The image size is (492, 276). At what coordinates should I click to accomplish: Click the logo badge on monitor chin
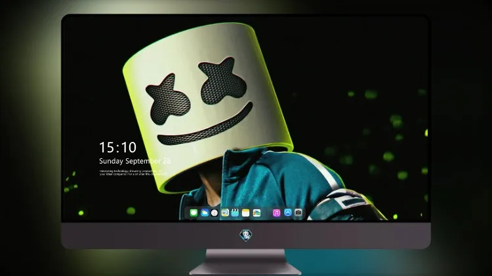point(246,235)
